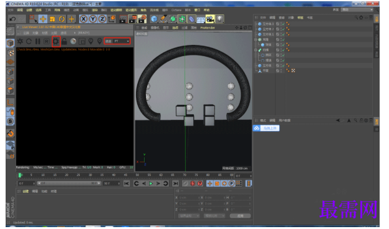The height and width of the screenshot is (229, 389).
Task: Pause the Octane Live Viewer render
Action: [x=37, y=41]
